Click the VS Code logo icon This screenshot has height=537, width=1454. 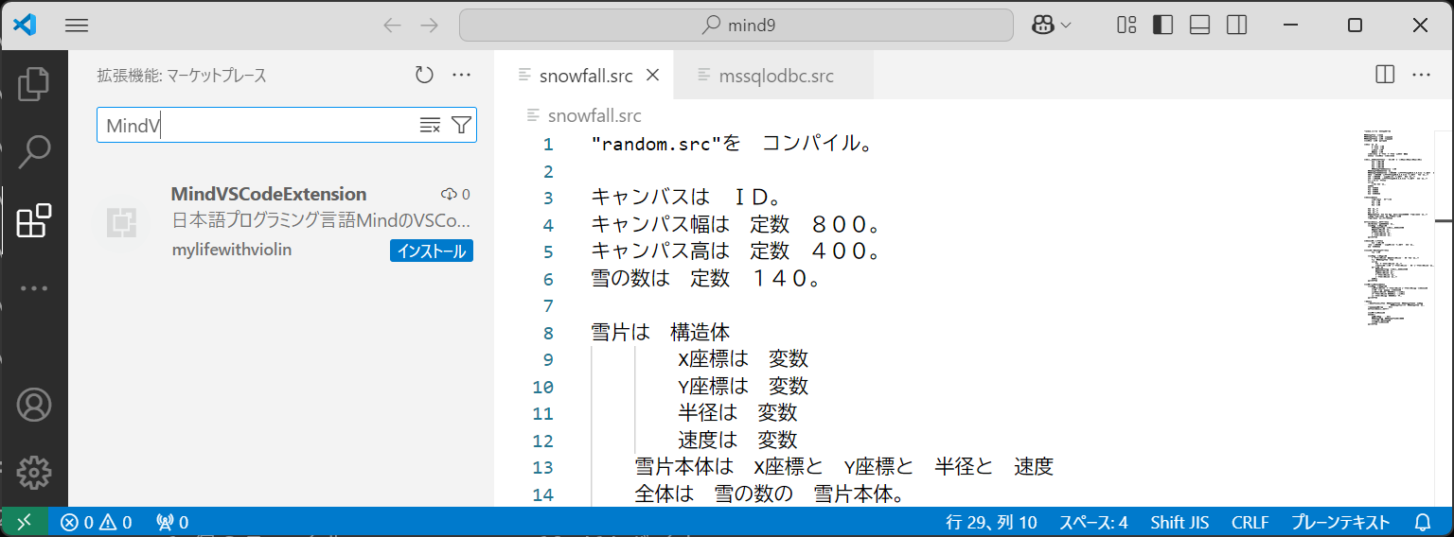pyautogui.click(x=25, y=26)
